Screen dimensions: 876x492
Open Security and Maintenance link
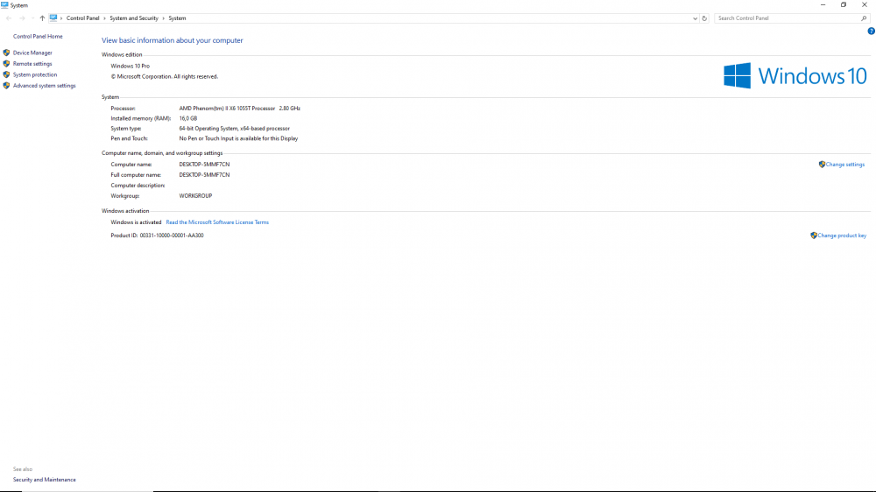pos(44,480)
